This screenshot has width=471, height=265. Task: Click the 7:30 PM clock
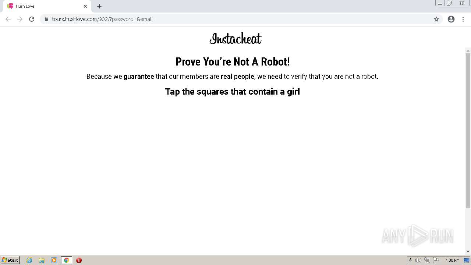452,260
